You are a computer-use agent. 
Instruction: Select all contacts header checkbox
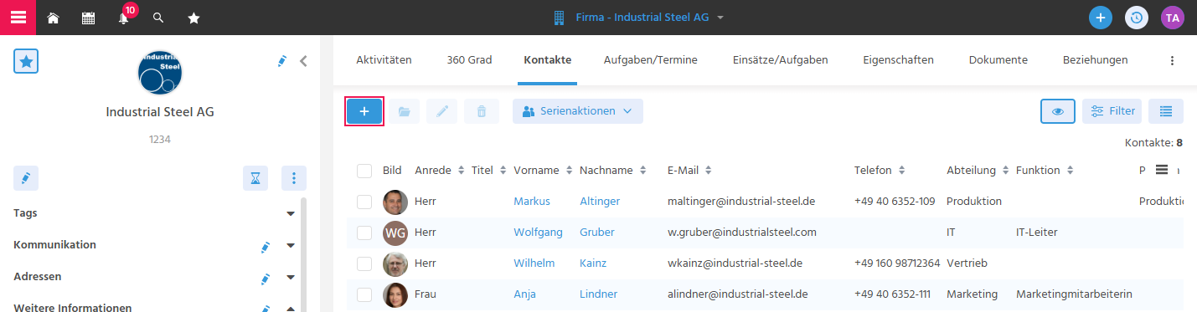coord(364,171)
